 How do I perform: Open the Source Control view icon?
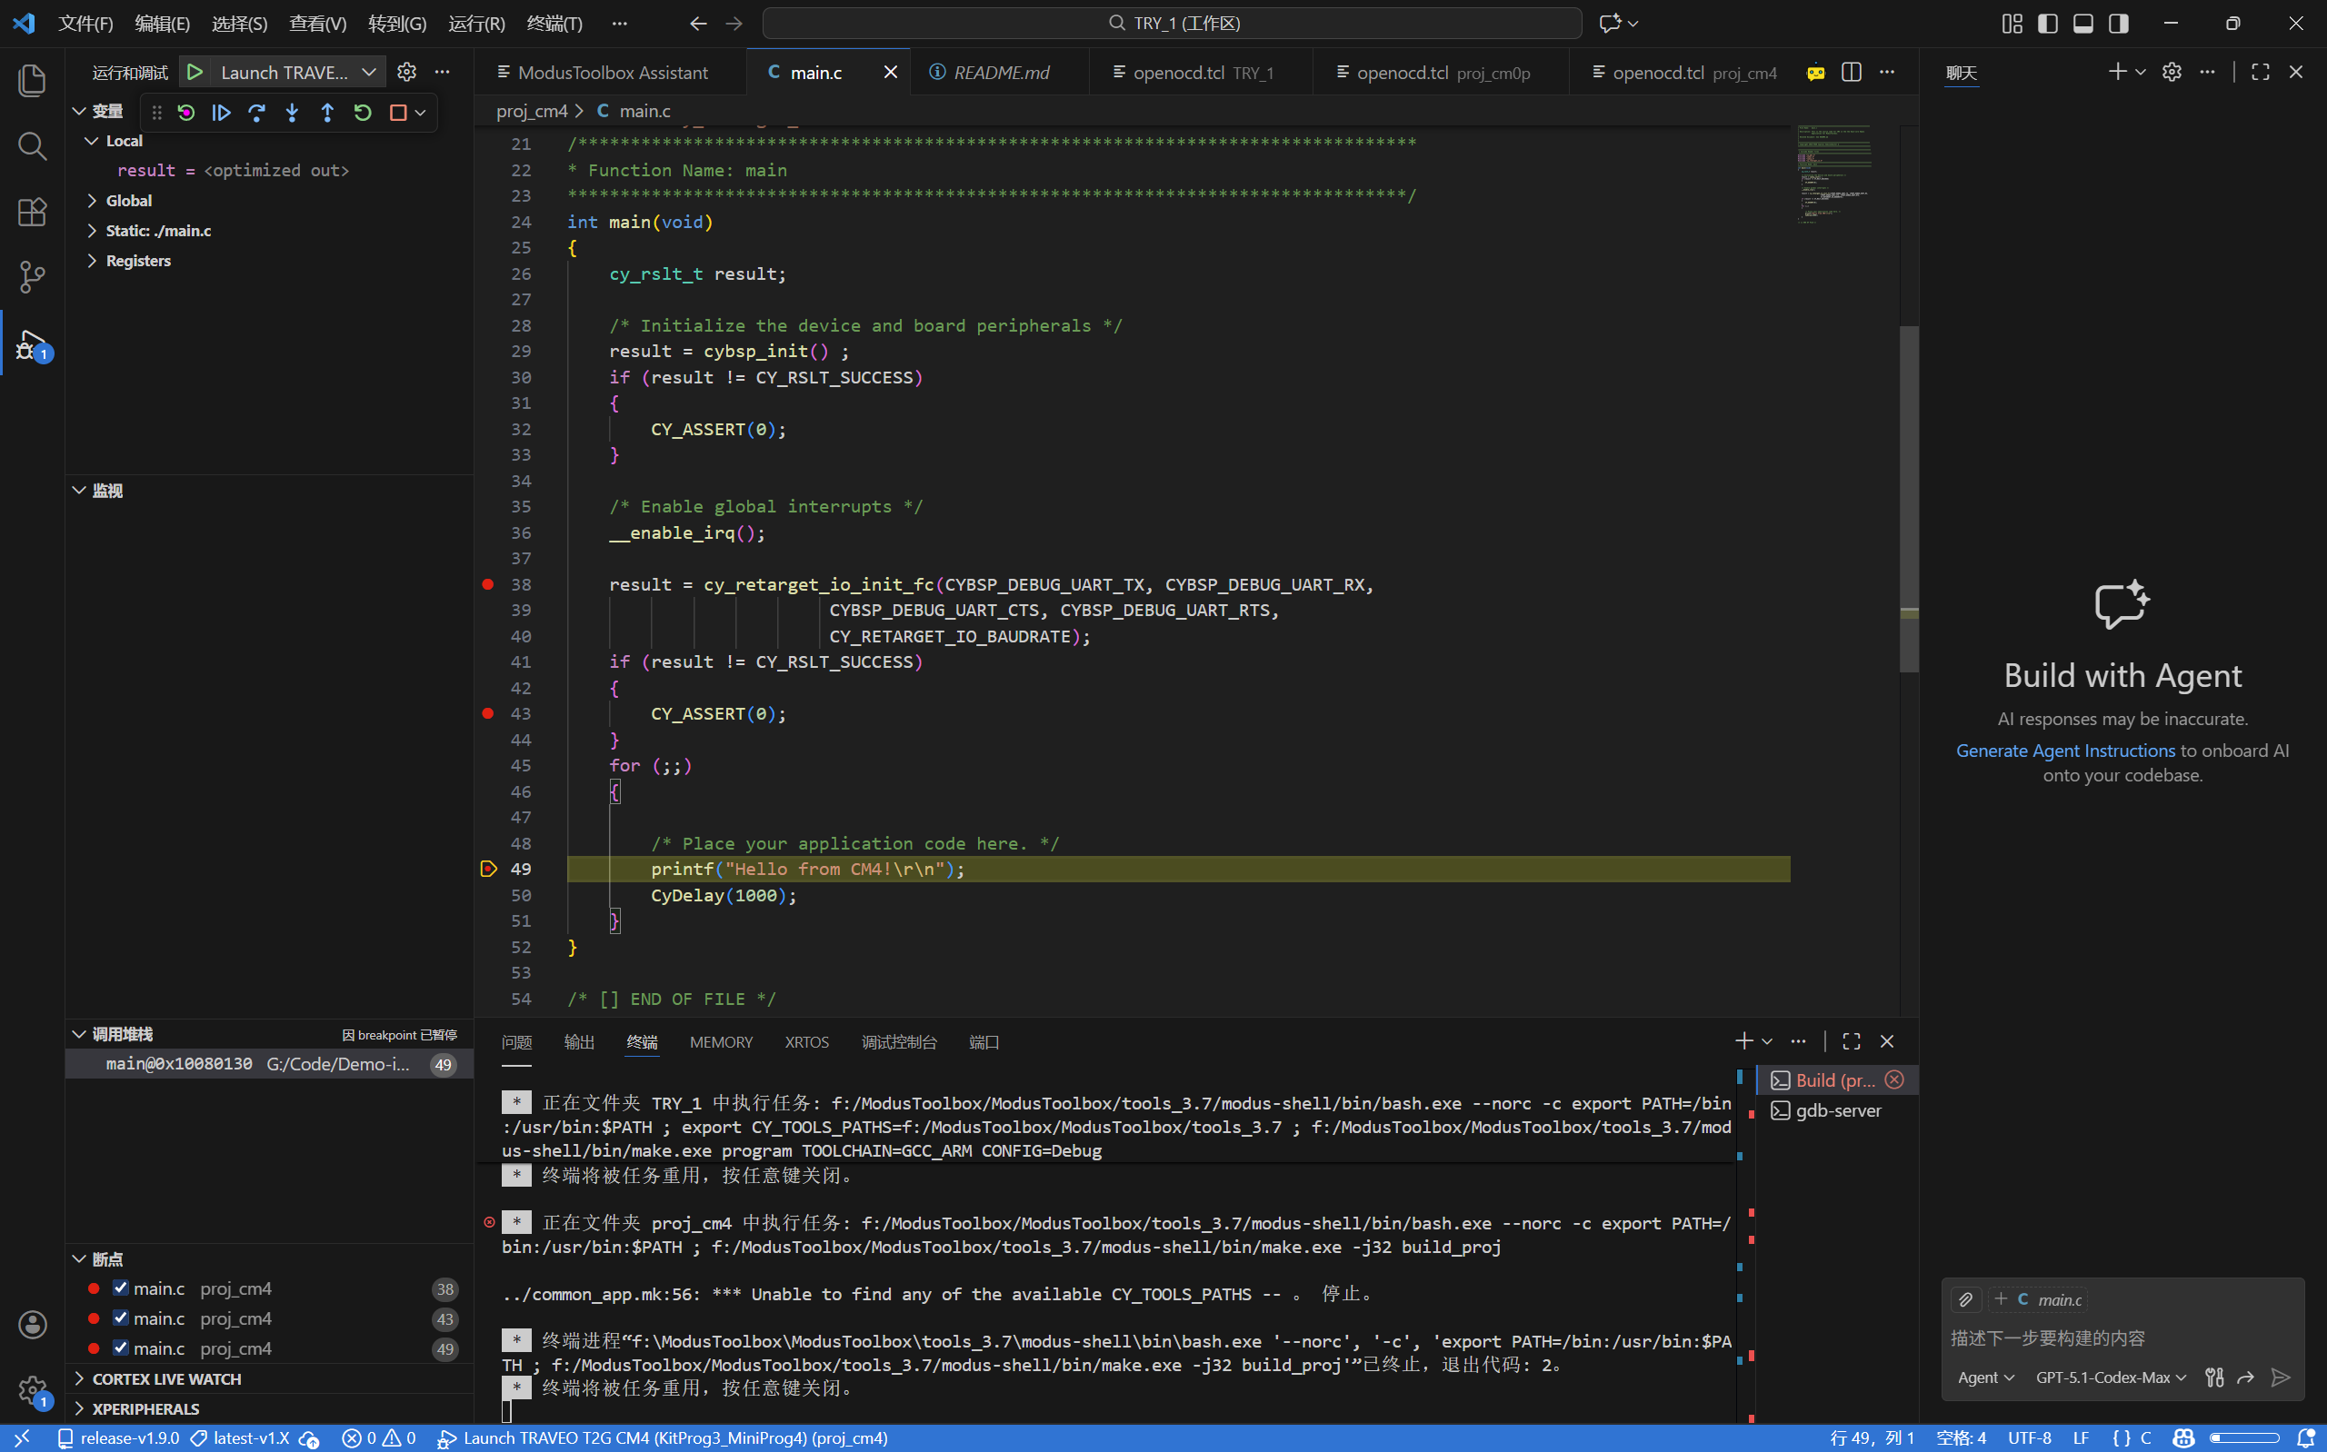tap(33, 277)
